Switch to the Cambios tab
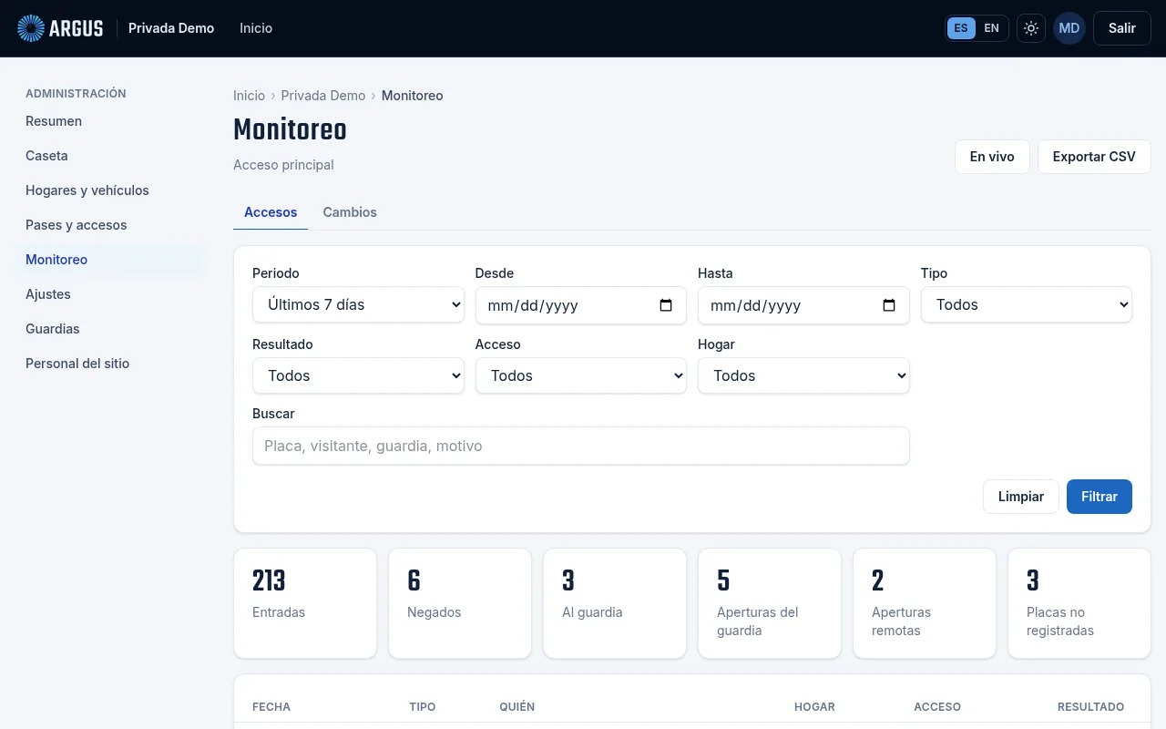The height and width of the screenshot is (729, 1166). [350, 212]
